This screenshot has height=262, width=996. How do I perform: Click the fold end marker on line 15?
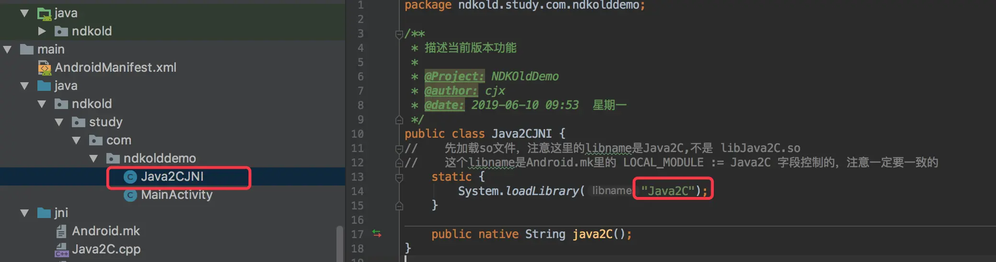(x=399, y=206)
